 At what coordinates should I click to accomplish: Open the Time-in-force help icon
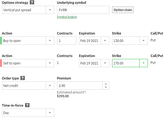(27, 105)
